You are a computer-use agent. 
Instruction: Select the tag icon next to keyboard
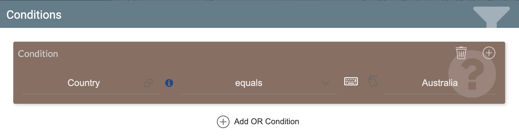tap(373, 81)
